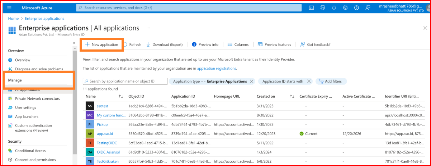
Task: Open the more options ellipsis beside title
Action: tap(148, 28)
